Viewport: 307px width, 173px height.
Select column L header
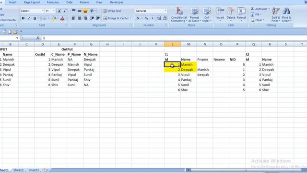172,44
